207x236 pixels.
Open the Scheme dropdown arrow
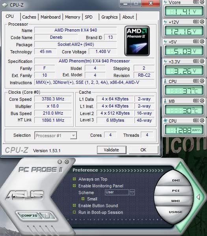[132, 193]
